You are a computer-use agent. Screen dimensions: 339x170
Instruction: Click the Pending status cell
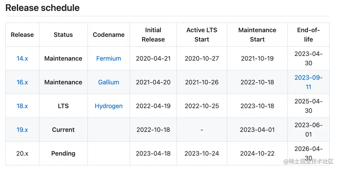pos(63,153)
